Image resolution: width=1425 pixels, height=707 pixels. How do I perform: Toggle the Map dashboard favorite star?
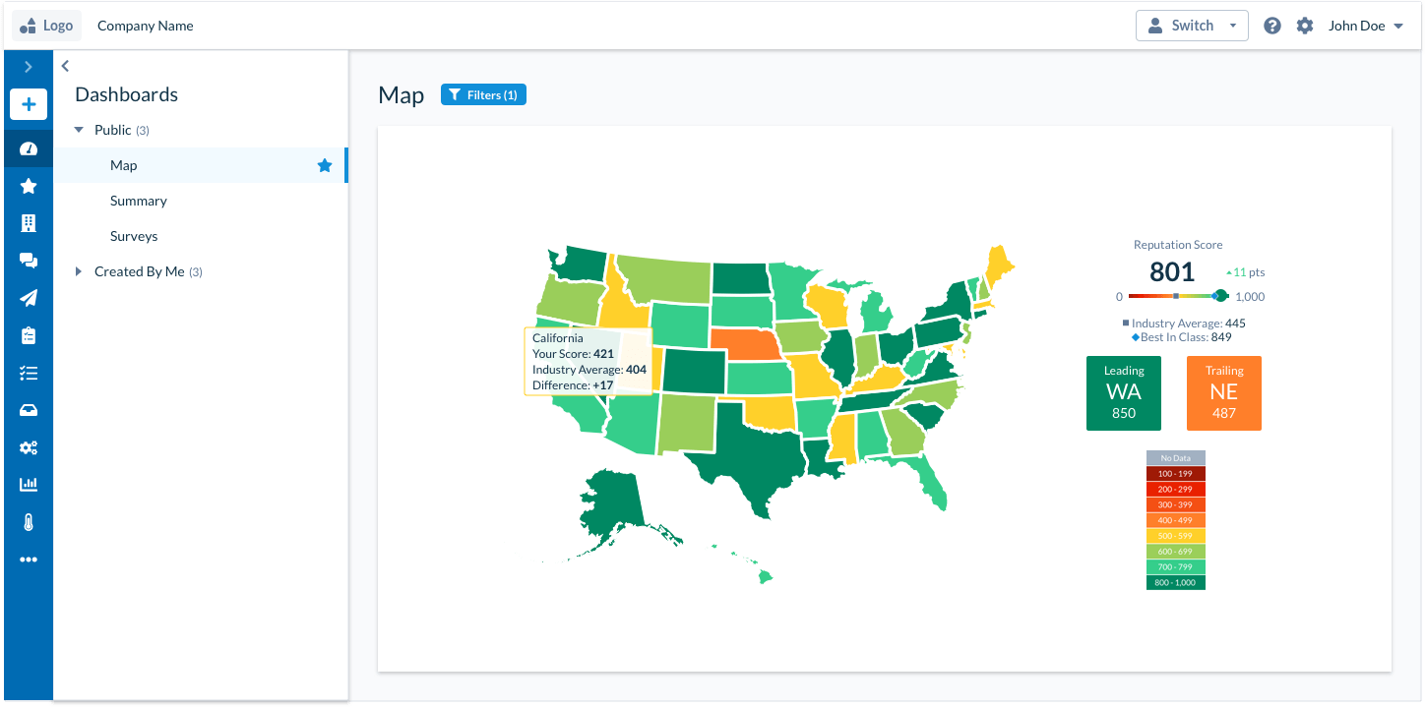325,165
